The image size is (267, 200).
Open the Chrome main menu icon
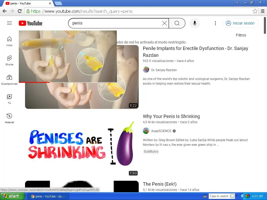tap(263, 11)
